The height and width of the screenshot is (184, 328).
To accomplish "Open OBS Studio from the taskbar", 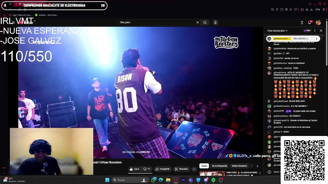I will [x=221, y=180].
